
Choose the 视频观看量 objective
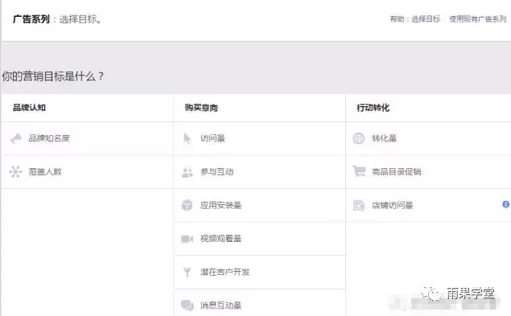(260, 239)
